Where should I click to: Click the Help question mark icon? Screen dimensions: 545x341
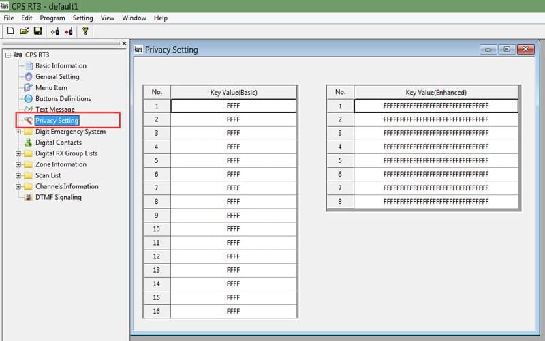[85, 31]
